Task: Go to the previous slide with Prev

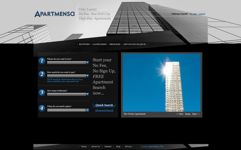Action: click(x=181, y=114)
